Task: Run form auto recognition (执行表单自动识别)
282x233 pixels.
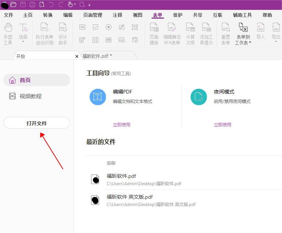Action: (44, 34)
